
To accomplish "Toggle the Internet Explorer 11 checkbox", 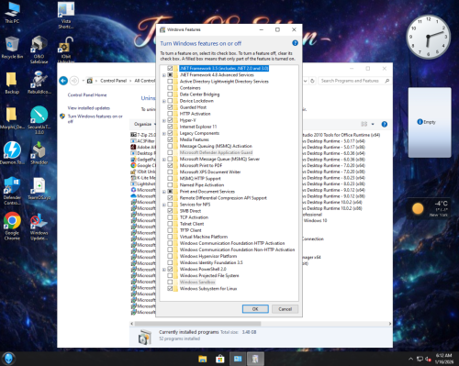I will click(x=170, y=127).
